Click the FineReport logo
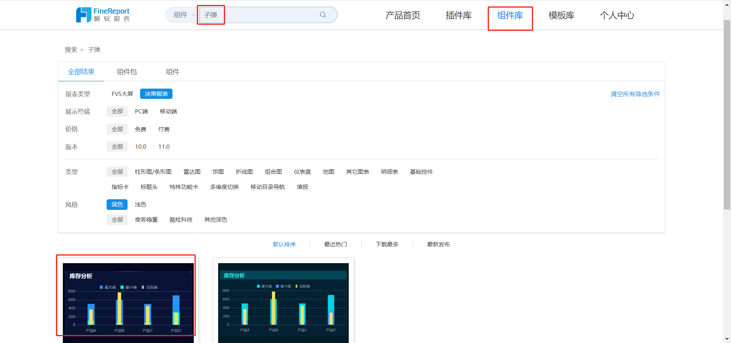 pos(103,15)
